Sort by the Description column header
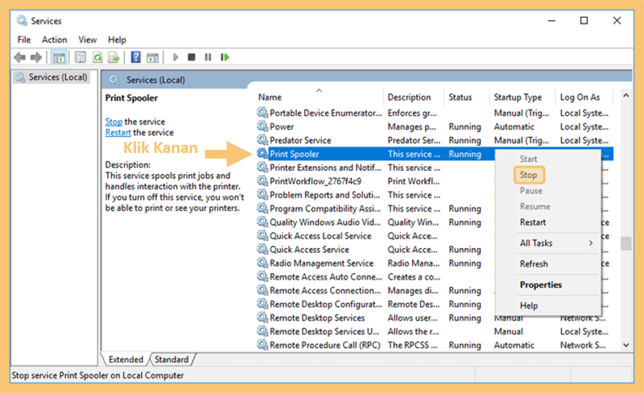The image size is (644, 393). (x=413, y=97)
